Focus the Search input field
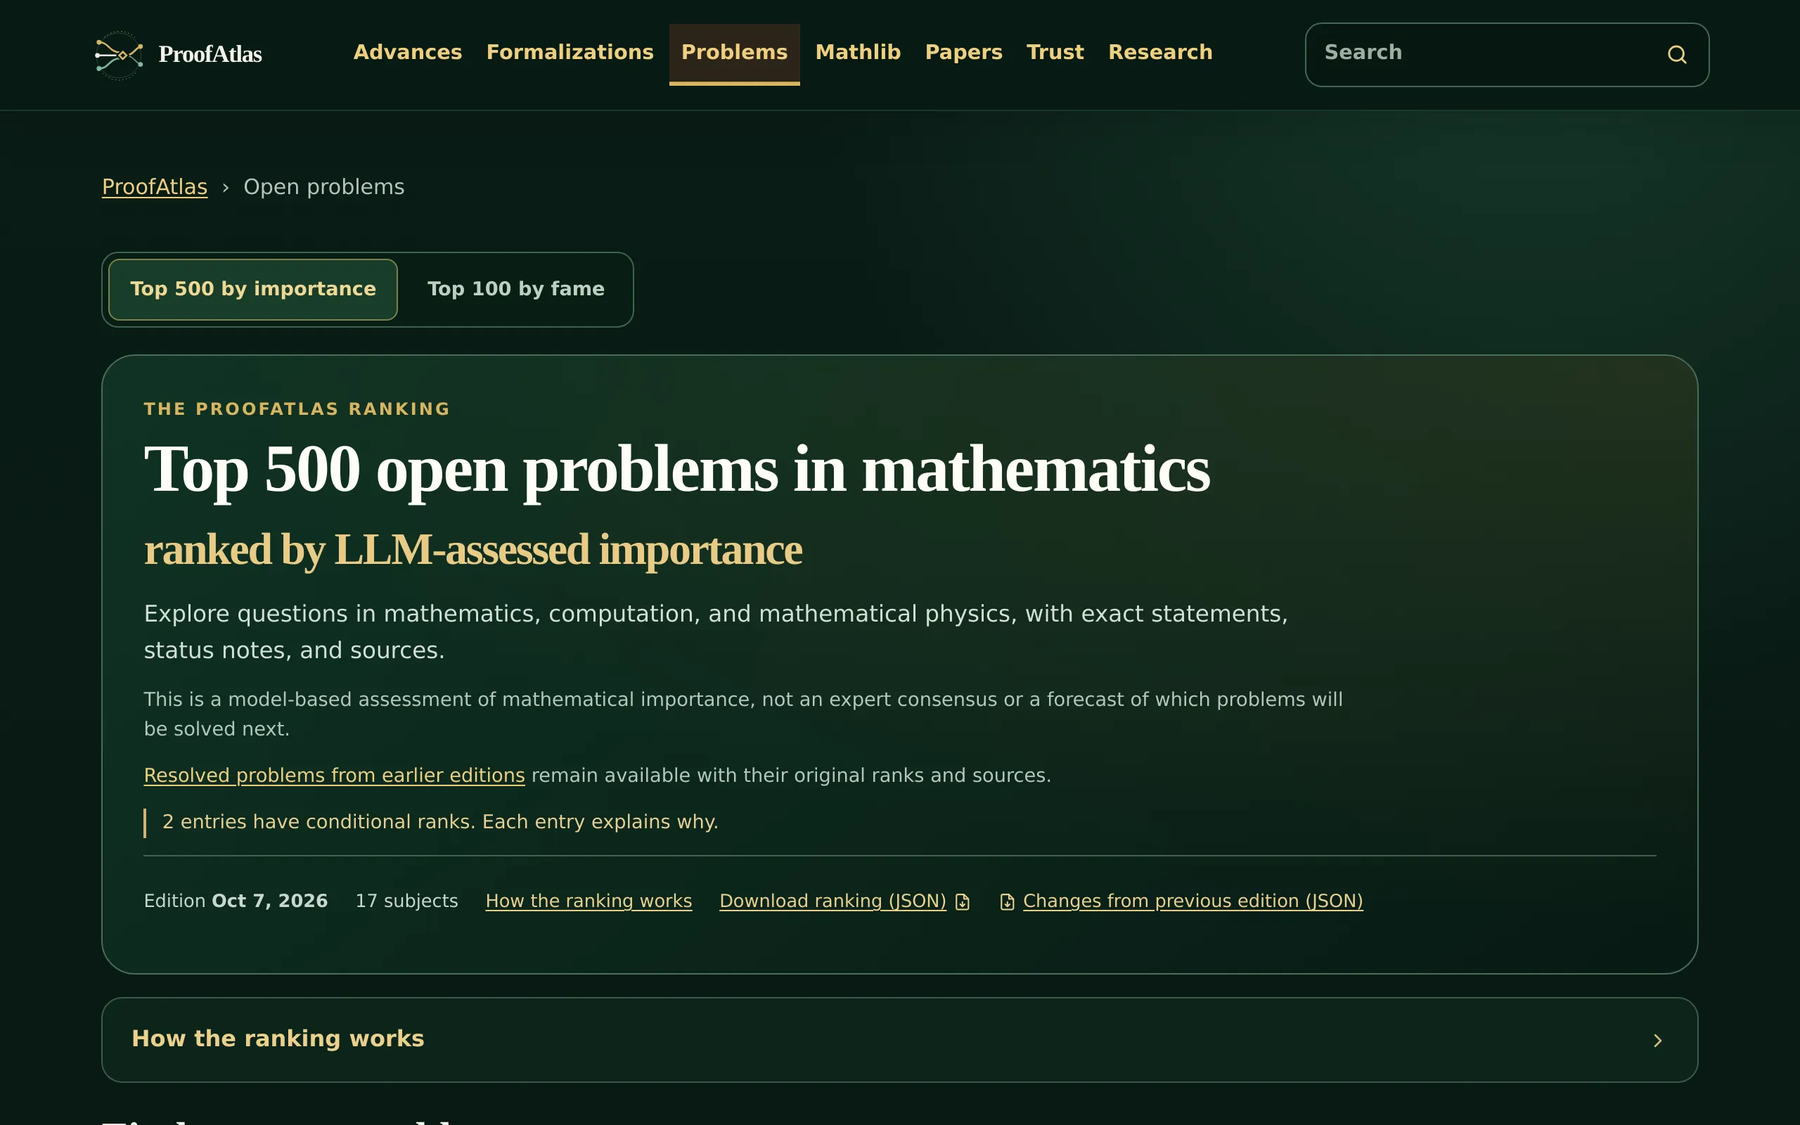 pos(1507,54)
